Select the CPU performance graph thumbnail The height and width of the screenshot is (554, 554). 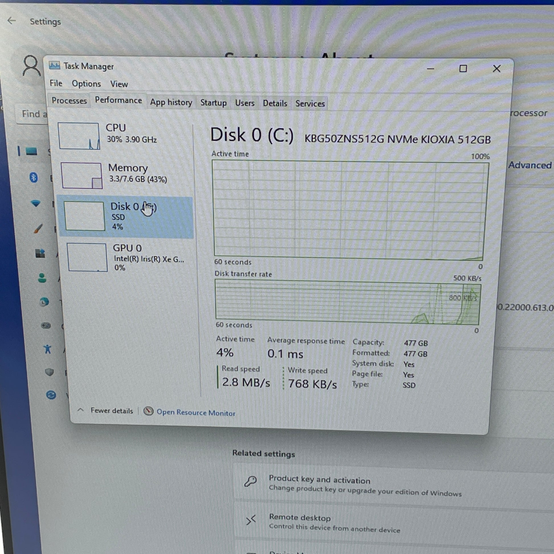coord(79,136)
